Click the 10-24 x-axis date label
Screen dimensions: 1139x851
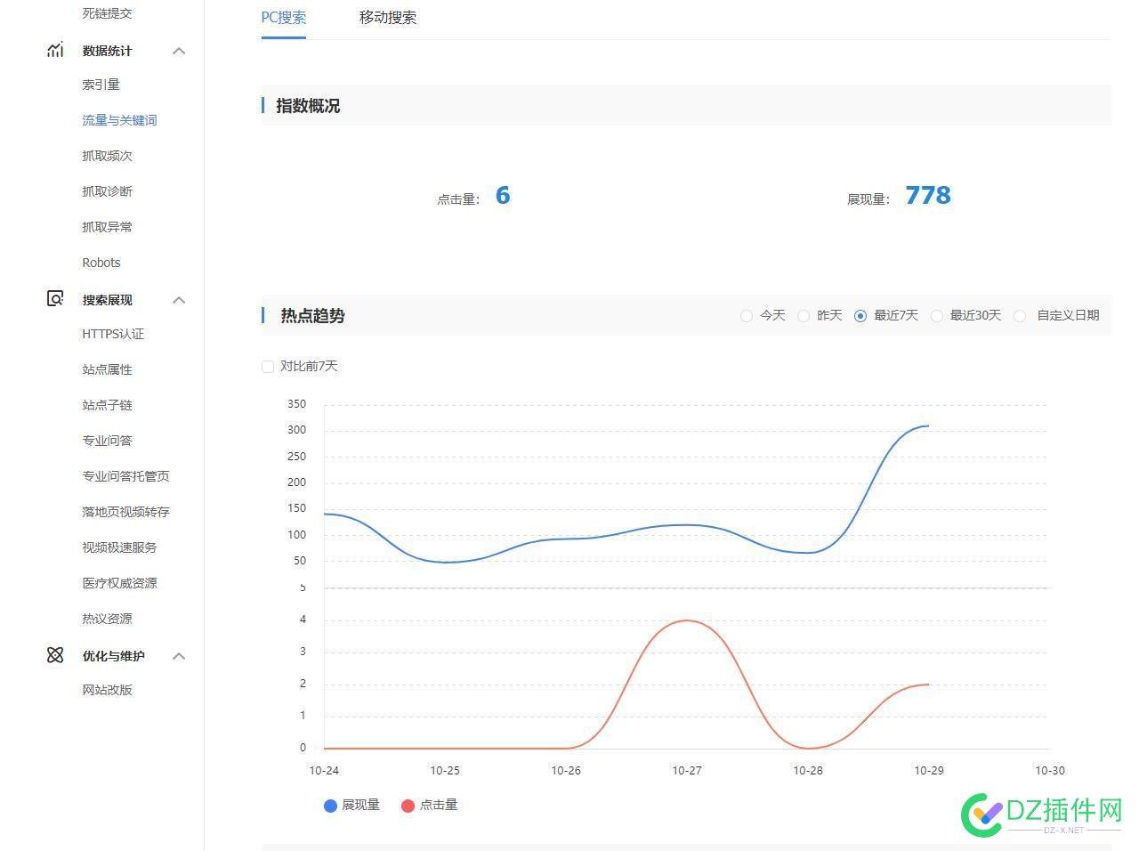[324, 770]
